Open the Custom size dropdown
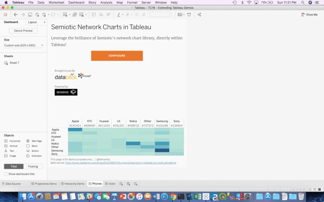This screenshot has width=324, height=202. pos(23,45)
